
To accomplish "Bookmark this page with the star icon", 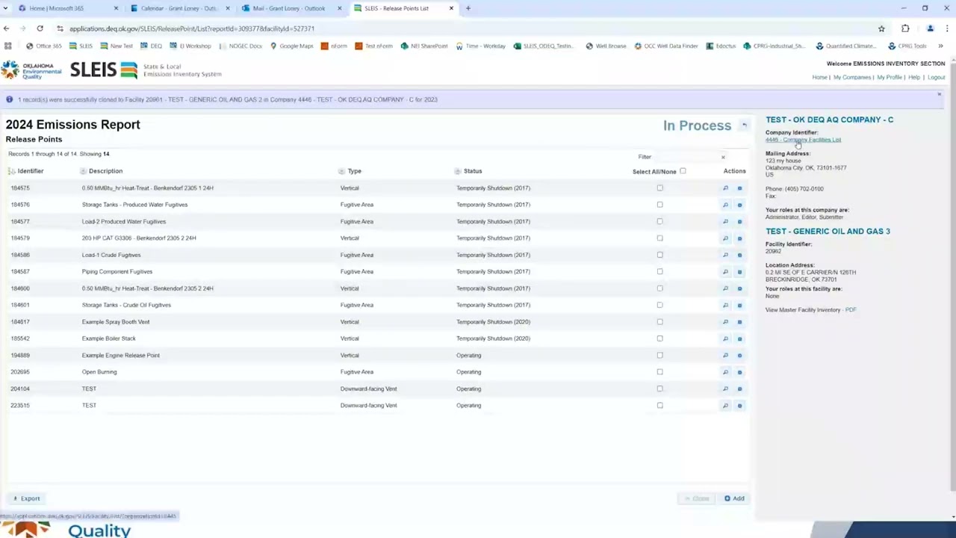I will pos(881,28).
